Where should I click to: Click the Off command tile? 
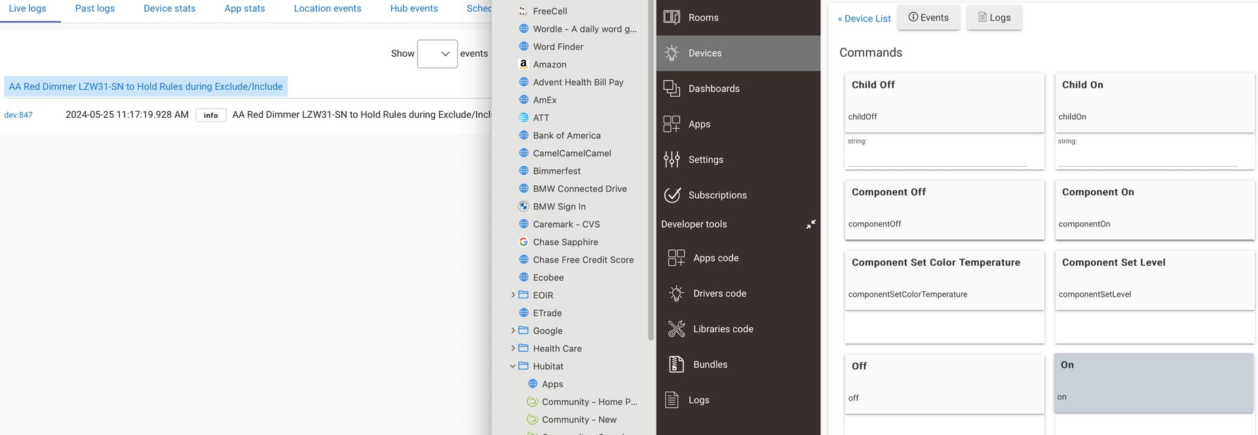(944, 383)
